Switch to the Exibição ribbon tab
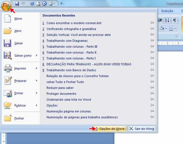The width and height of the screenshot is (183, 144). [167, 11]
